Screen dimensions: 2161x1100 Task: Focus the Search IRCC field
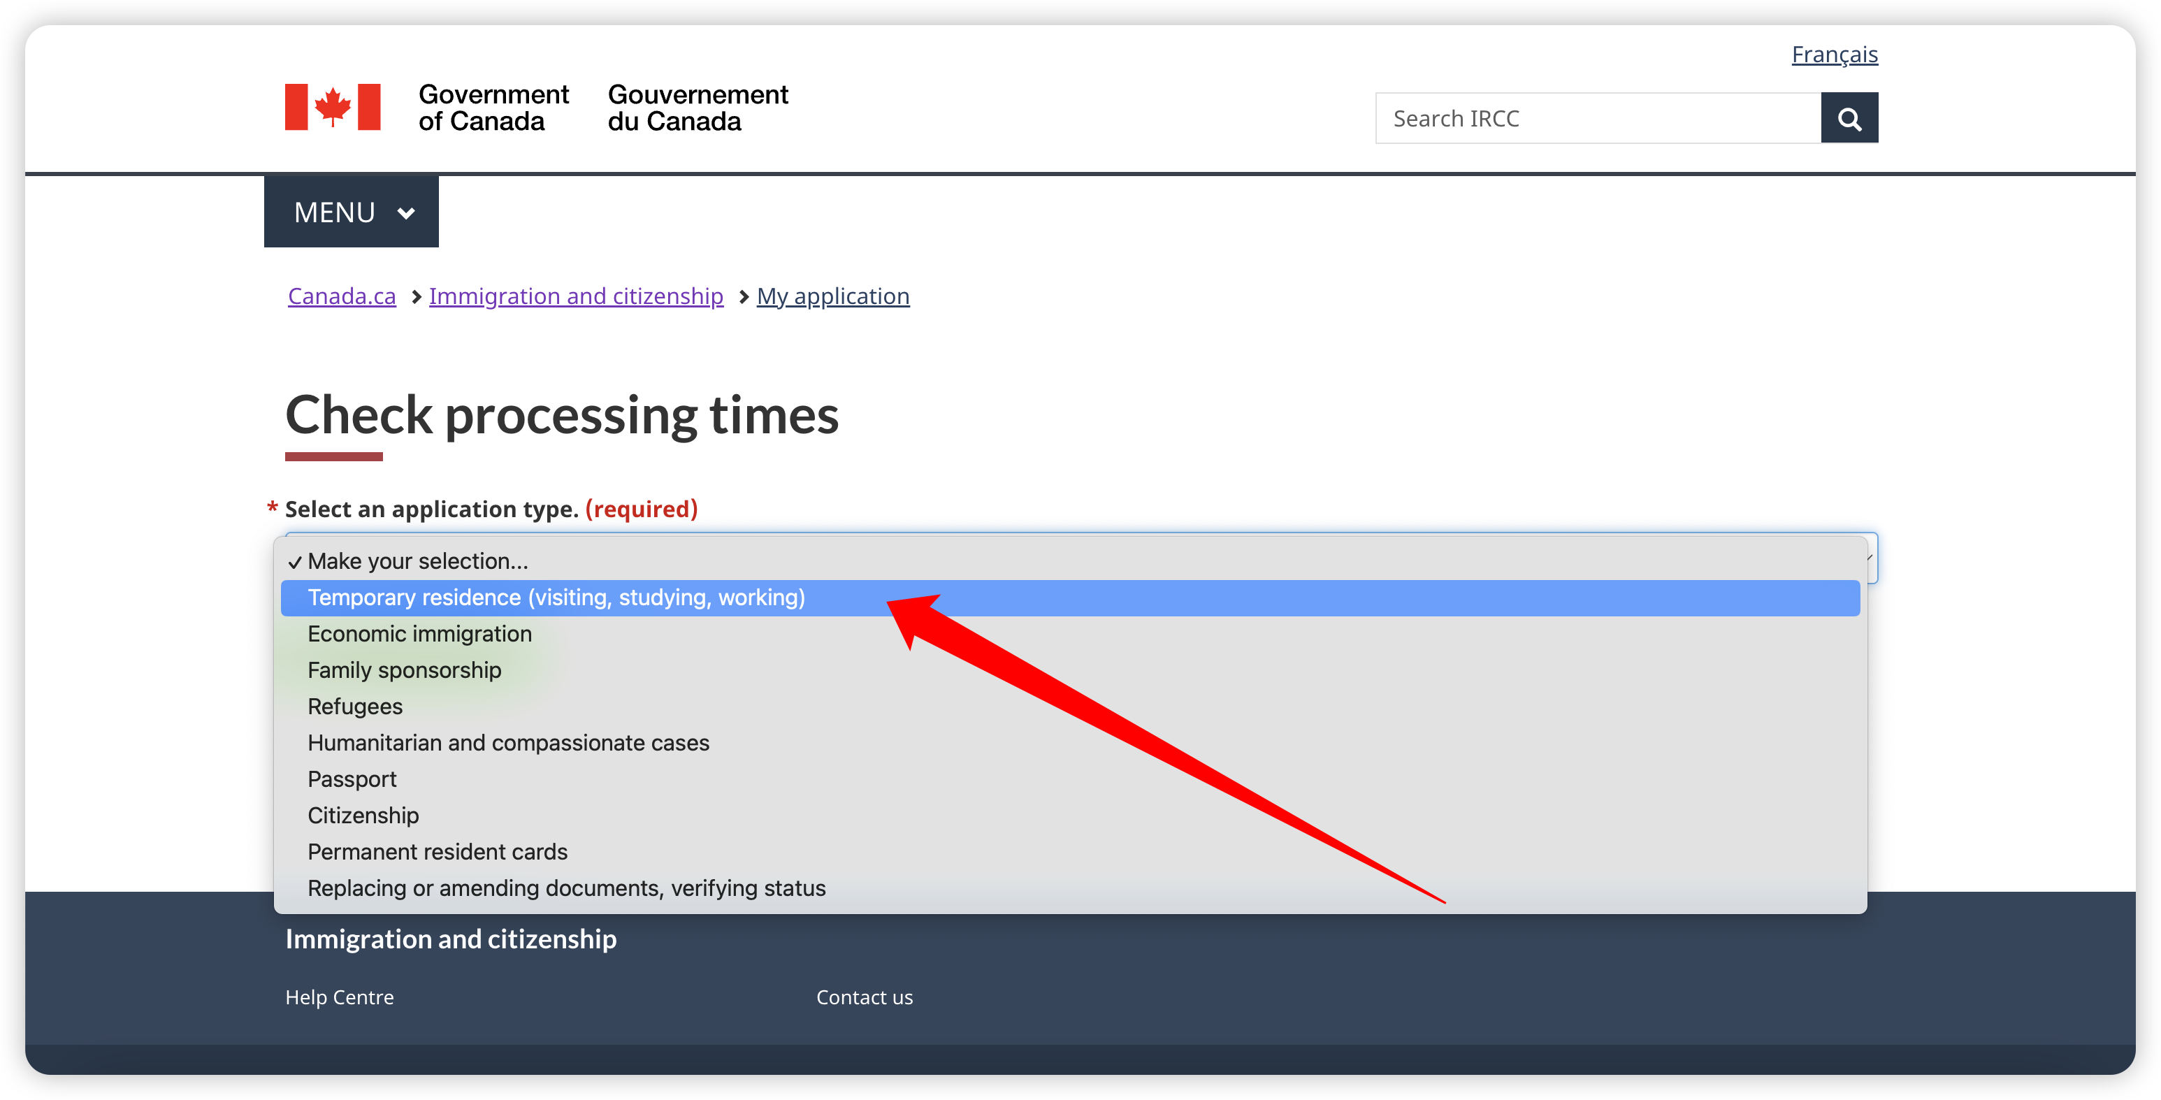click(1598, 118)
